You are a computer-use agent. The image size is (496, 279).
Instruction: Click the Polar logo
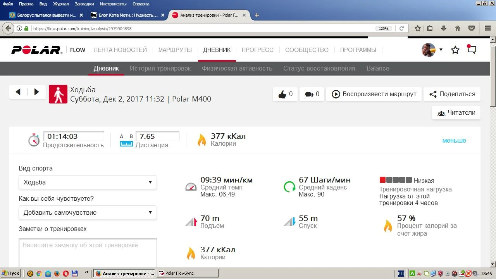point(36,50)
